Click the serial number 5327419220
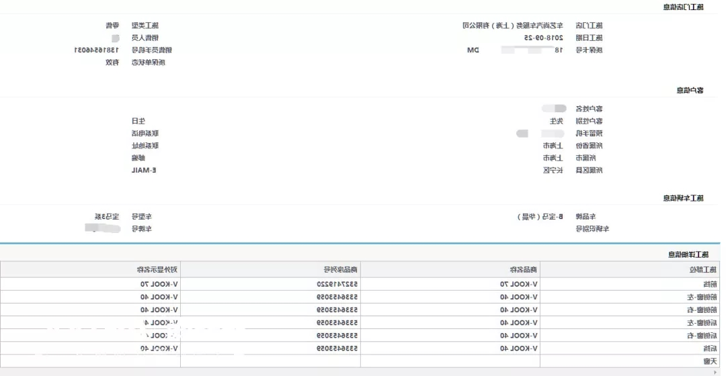Screen dimensions: 726x376 [337, 284]
